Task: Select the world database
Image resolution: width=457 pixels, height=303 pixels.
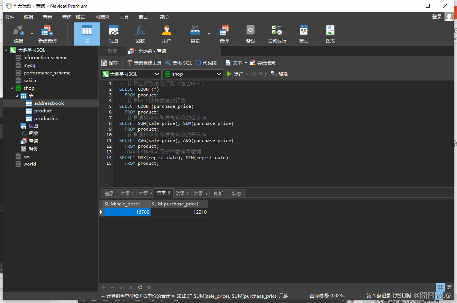Action: (x=30, y=164)
